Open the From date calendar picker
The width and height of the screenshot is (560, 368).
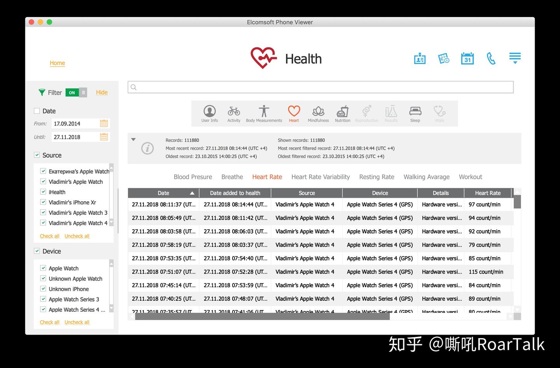[x=103, y=123]
